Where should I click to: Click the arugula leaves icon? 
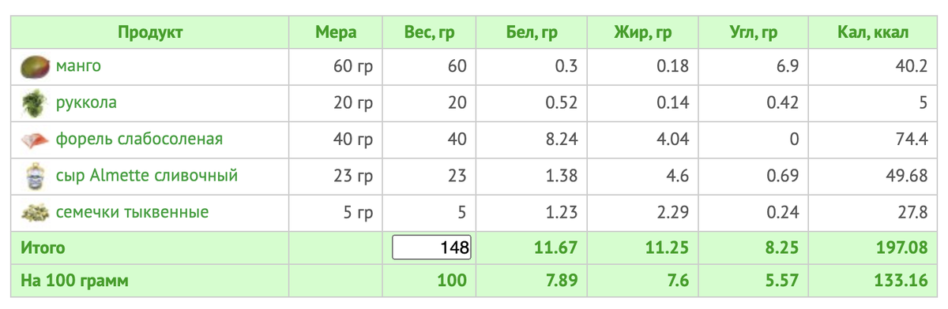(34, 102)
